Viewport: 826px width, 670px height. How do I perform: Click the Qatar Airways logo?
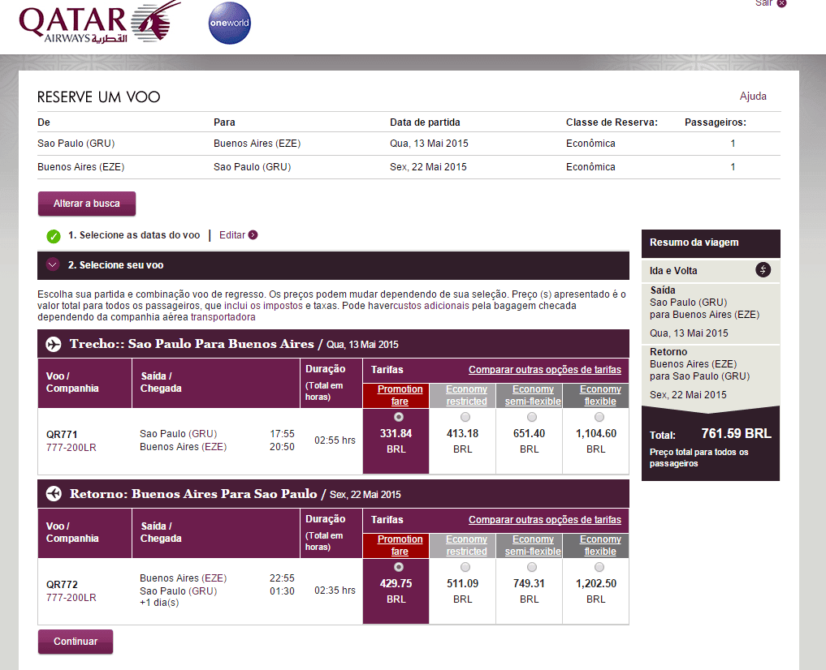(99, 23)
